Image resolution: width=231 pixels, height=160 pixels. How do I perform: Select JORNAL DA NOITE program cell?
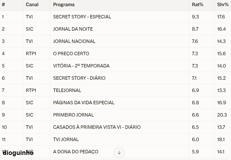click(73, 29)
